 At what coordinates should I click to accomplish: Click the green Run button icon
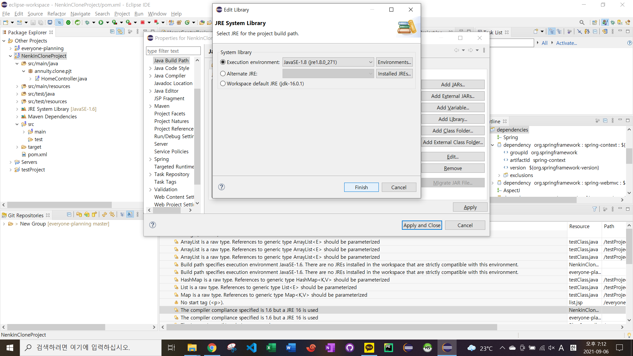click(101, 22)
